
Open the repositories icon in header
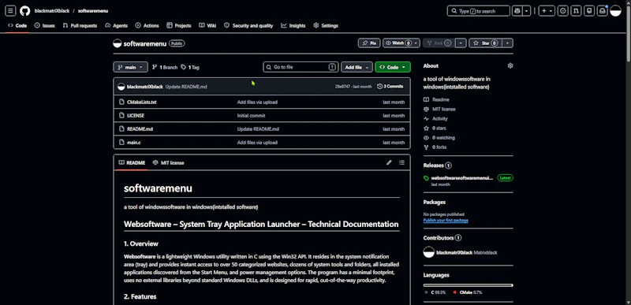point(589,11)
